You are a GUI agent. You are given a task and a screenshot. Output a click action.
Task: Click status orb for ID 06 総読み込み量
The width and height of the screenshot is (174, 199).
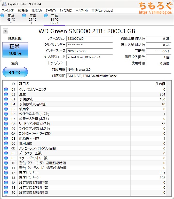[6, 114]
